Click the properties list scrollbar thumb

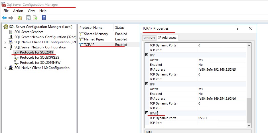click(x=249, y=111)
